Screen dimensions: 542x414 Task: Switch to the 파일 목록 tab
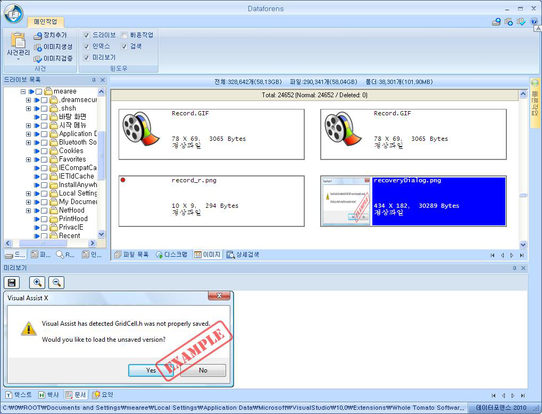131,255
